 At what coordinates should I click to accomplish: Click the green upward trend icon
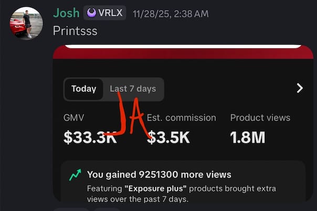click(x=76, y=175)
